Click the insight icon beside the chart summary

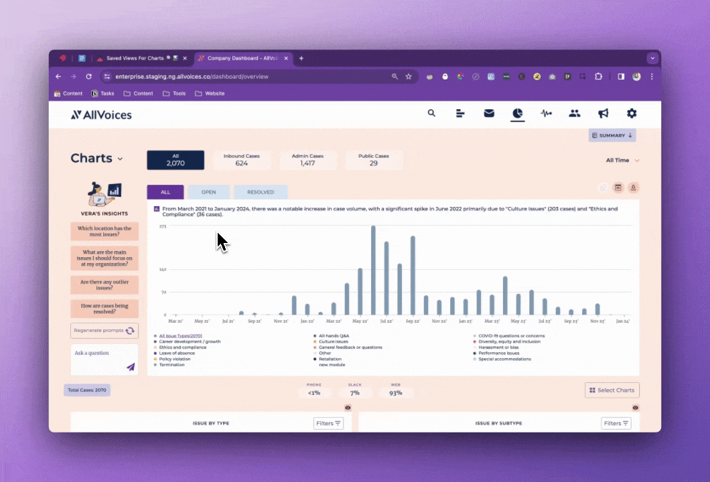click(x=157, y=209)
